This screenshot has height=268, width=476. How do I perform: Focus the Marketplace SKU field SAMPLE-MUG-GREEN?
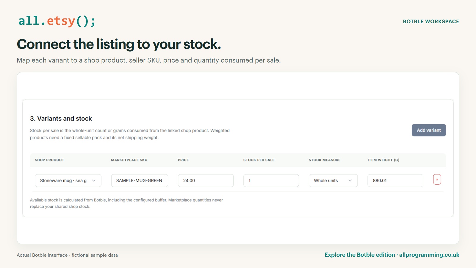[x=140, y=180]
